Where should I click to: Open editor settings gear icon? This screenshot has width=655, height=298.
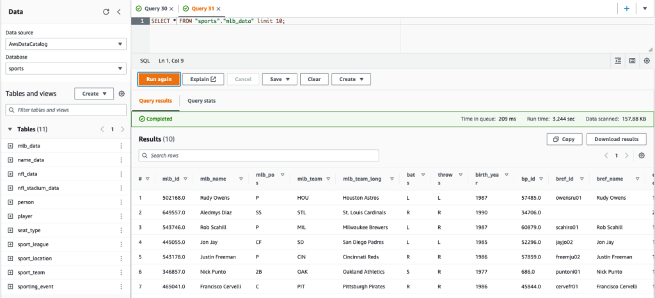647,61
